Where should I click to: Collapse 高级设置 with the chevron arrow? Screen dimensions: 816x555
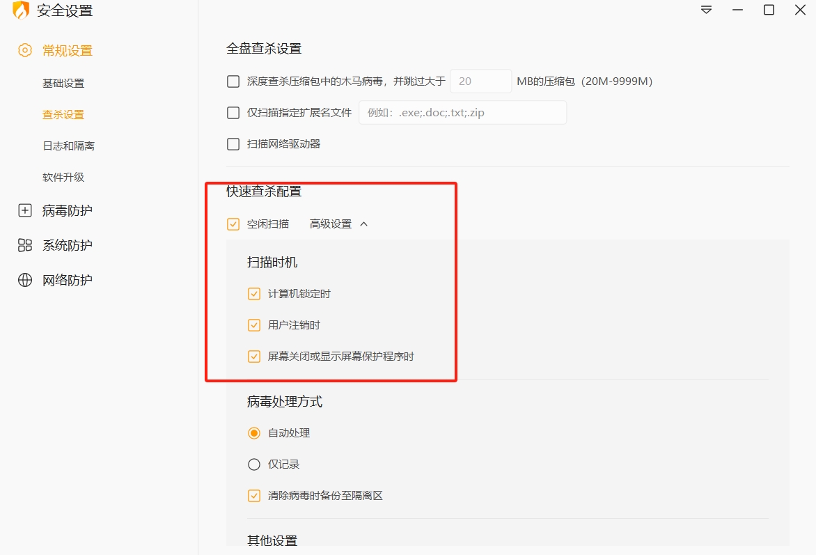point(363,224)
